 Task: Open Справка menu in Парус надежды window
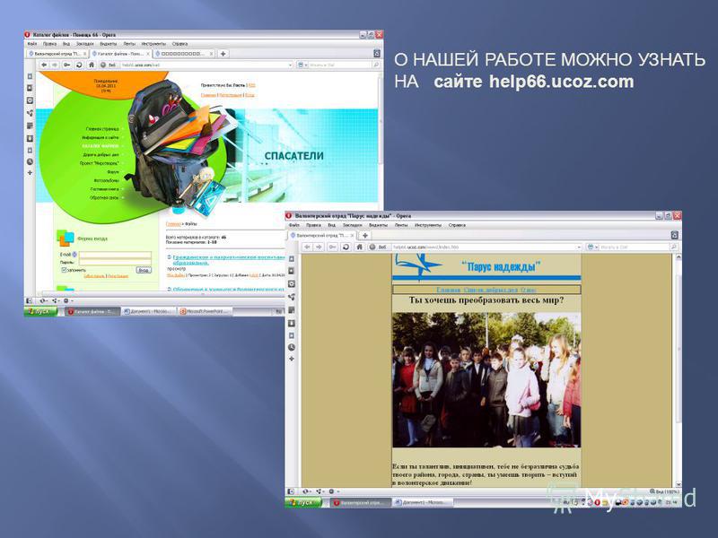tap(457, 225)
